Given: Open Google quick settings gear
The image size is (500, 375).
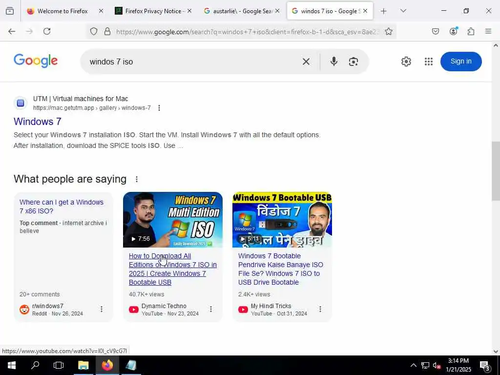Looking at the screenshot, I should point(406,61).
